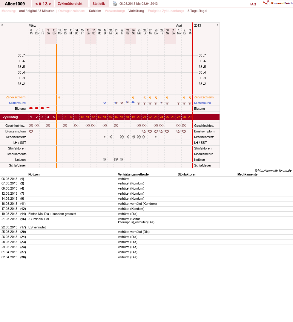Click cycle day 14 in the Zyklustag bar

coord(105,117)
